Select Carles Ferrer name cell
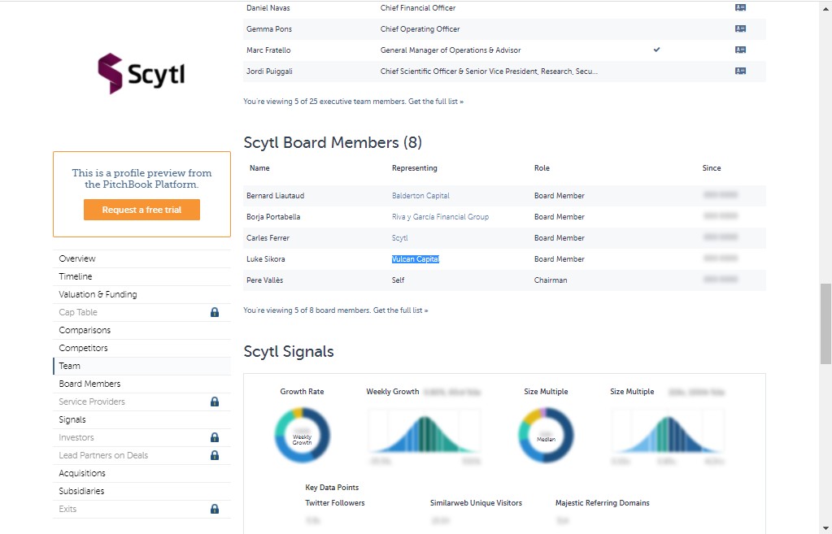The height and width of the screenshot is (534, 832). point(268,238)
